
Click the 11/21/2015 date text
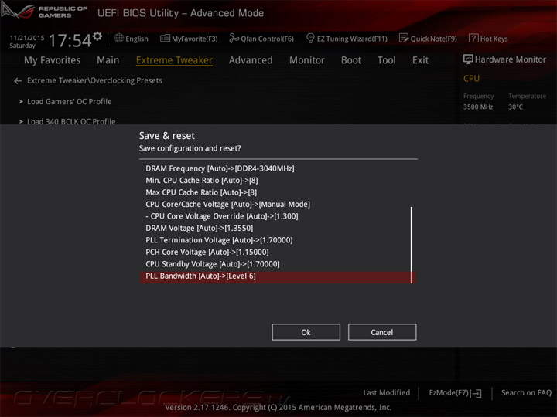27,38
